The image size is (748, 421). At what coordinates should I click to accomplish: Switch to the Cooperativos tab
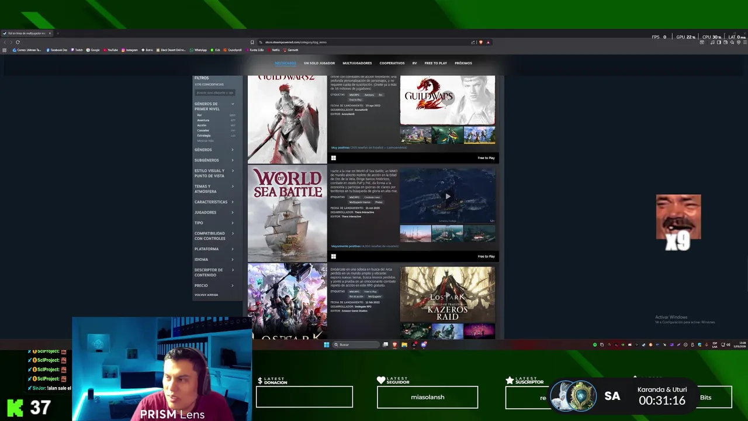point(392,63)
